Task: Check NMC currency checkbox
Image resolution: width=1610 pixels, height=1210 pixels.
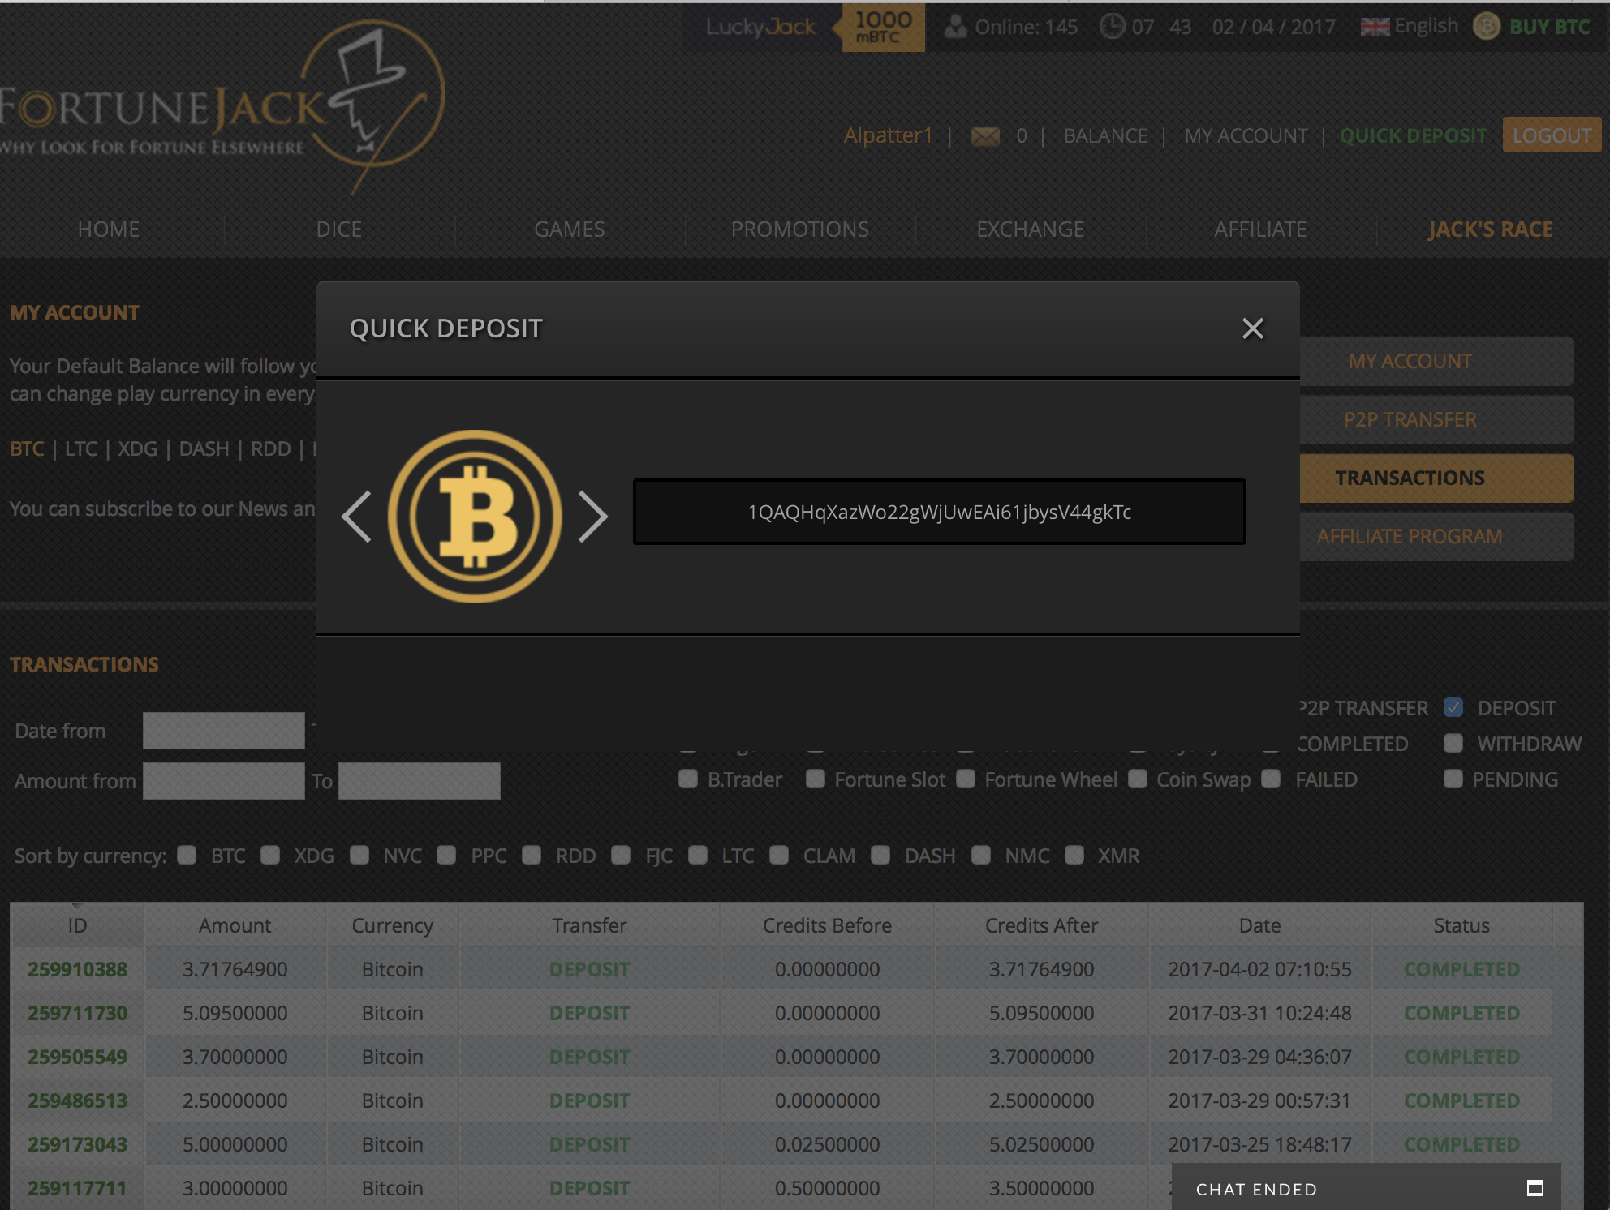Action: (981, 856)
